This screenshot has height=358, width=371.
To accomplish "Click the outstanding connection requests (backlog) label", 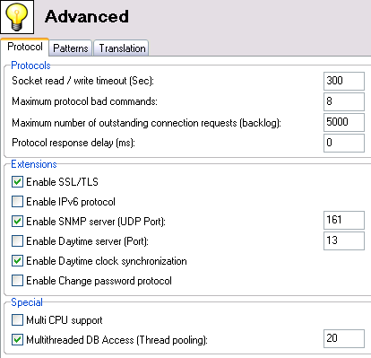I will tap(146, 123).
